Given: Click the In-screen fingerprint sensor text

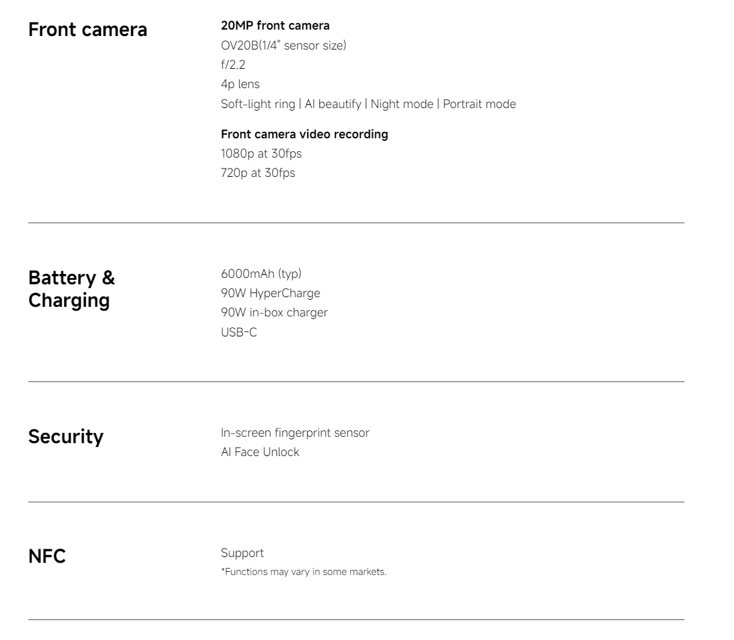Looking at the screenshot, I should coord(295,433).
